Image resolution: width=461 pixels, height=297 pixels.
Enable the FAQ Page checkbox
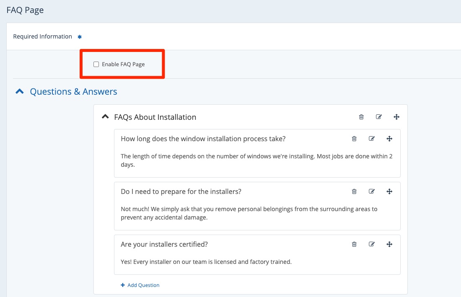click(96, 65)
